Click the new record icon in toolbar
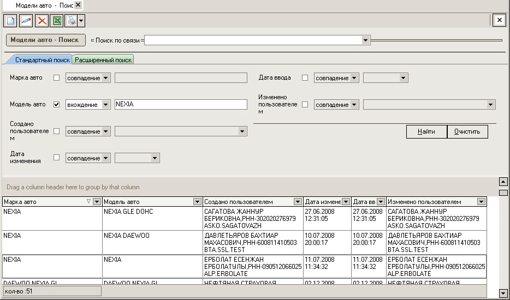The image size is (510, 300). tap(10, 21)
